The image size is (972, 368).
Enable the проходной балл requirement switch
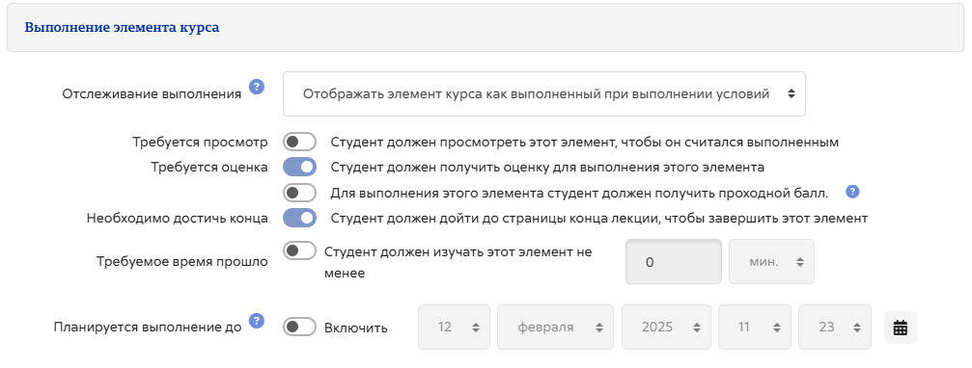coord(300,193)
